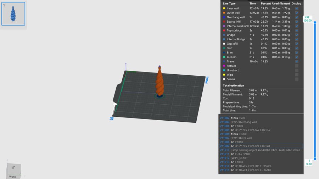Select G-code line 211011 G1 E-3.6 F2400

261,154
